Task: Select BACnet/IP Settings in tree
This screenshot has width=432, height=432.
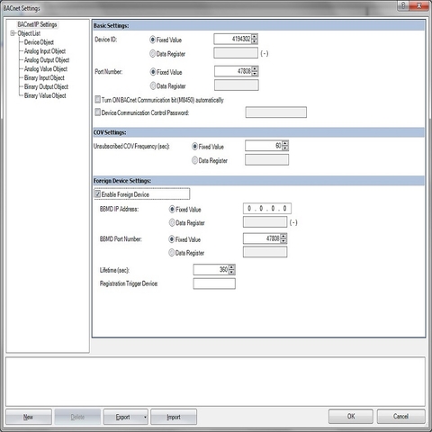Action: coord(37,24)
